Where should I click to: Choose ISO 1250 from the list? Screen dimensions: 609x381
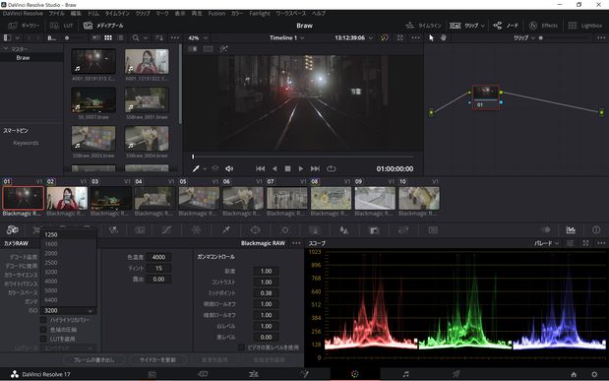pos(68,234)
